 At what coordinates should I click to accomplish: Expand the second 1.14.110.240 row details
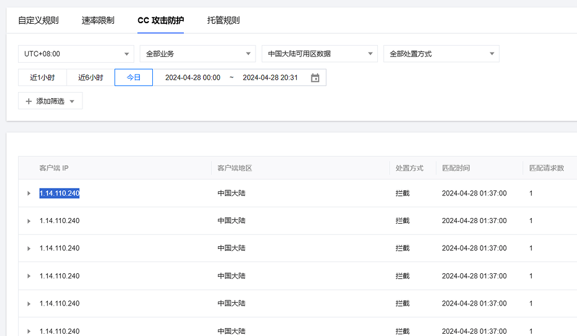pyautogui.click(x=29, y=221)
